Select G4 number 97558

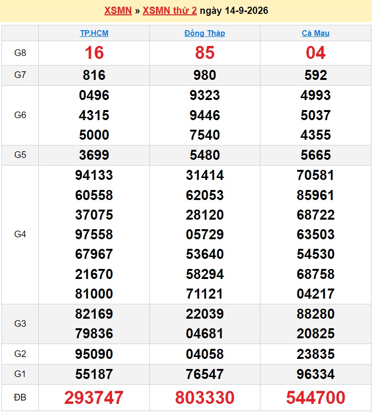(x=94, y=234)
